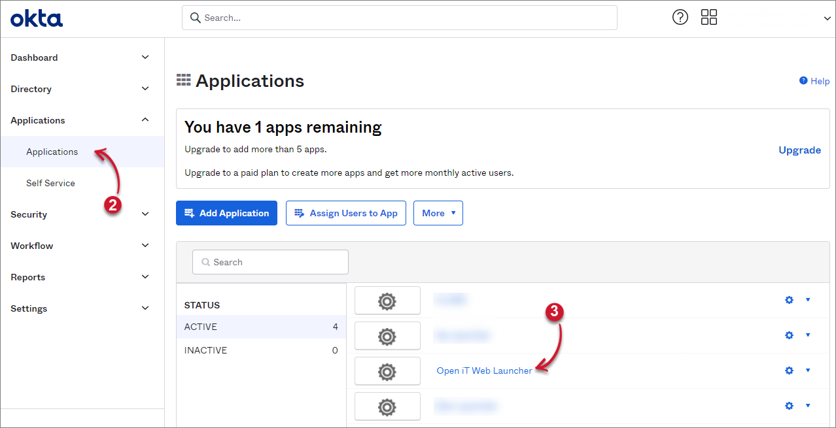The height and width of the screenshot is (428, 836).
Task: Open the dropdown arrow next to Open iT Web Launcher
Action: pyautogui.click(x=808, y=370)
